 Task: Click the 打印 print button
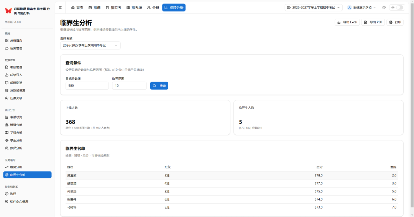(395, 22)
